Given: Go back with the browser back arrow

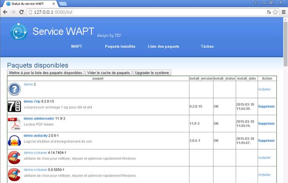Looking at the screenshot, I should 5,12.
